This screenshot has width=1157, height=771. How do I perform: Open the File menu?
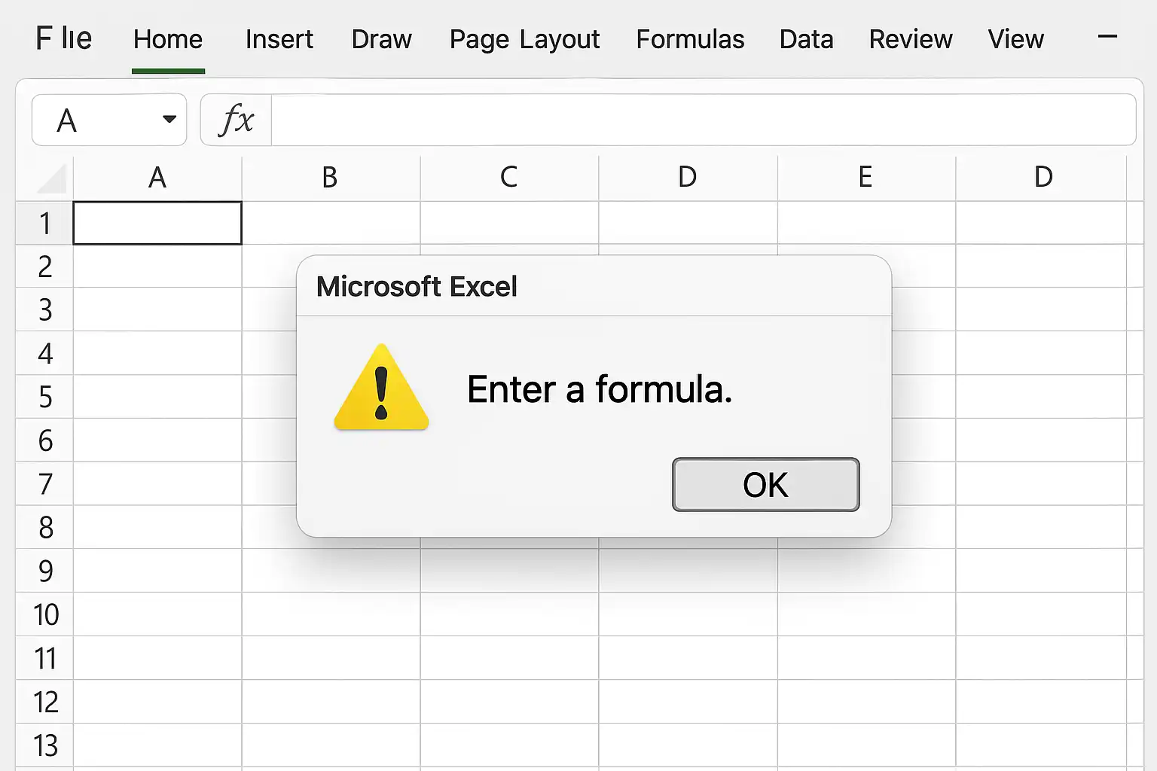(x=63, y=38)
